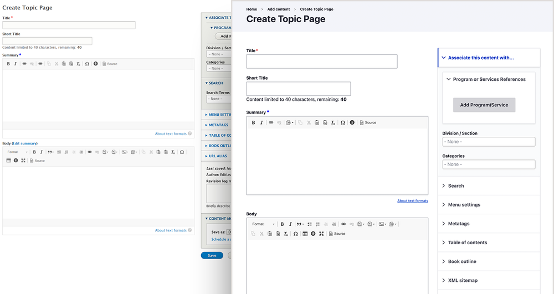The width and height of the screenshot is (554, 294).
Task: Expand Book outline section
Action: pyautogui.click(x=489, y=261)
